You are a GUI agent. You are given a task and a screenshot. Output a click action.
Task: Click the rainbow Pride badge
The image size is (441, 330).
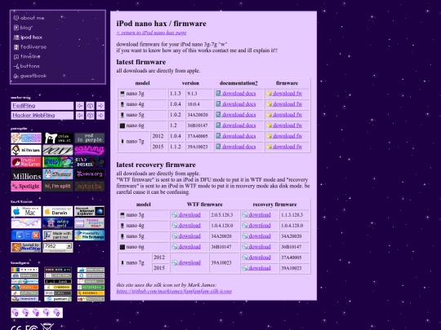pos(24,270)
